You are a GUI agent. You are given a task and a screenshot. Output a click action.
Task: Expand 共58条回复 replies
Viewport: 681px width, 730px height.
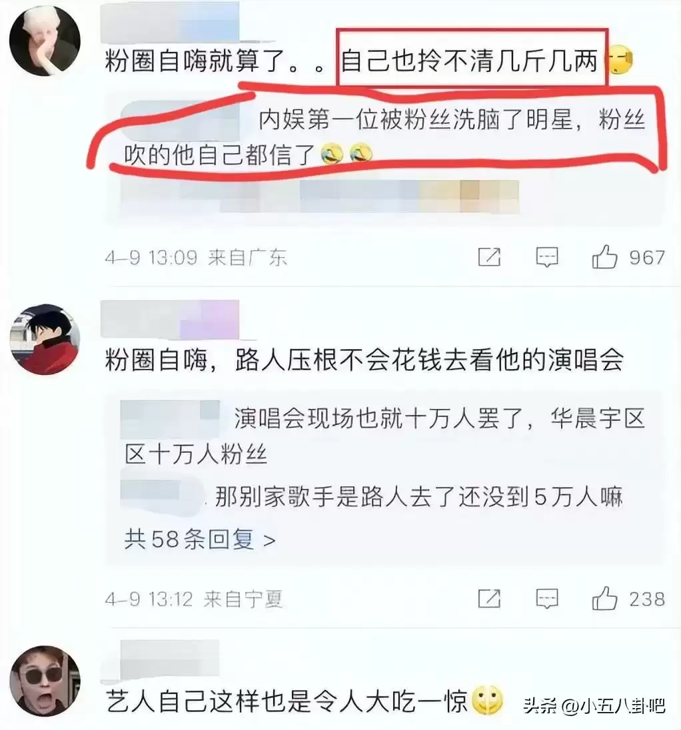(x=201, y=540)
